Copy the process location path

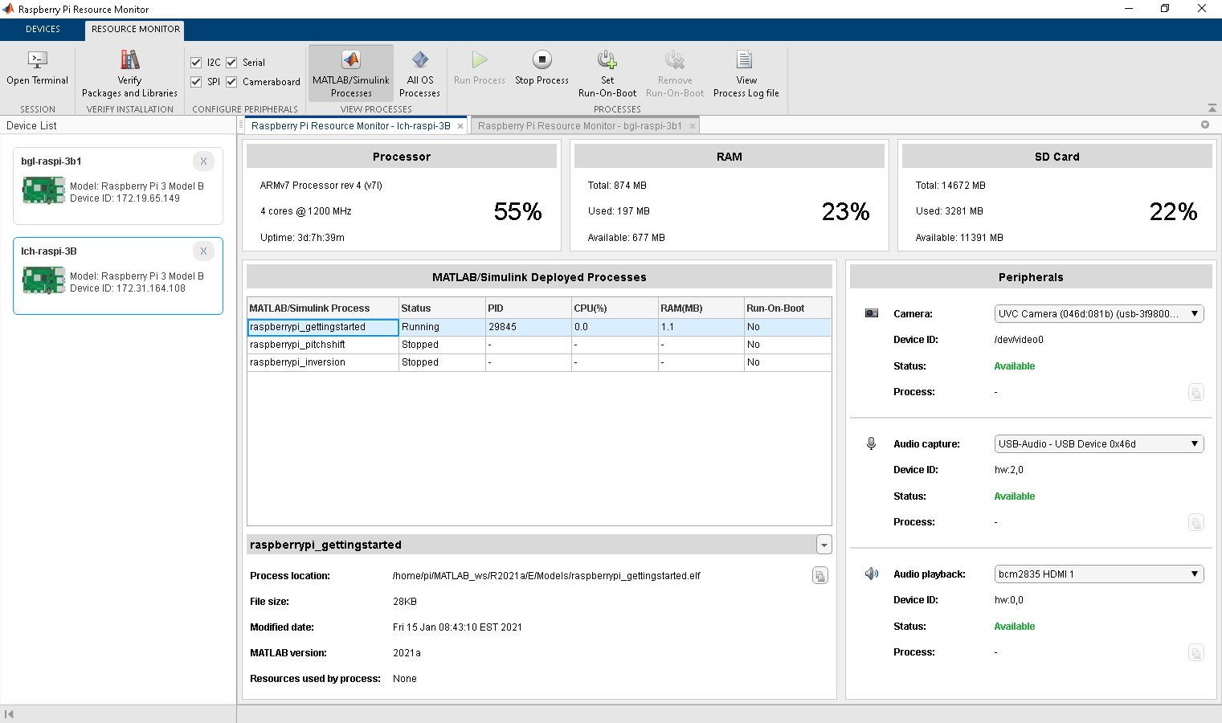(819, 576)
